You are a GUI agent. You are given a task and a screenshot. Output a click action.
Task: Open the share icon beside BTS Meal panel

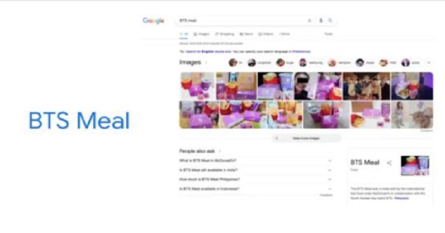click(389, 163)
